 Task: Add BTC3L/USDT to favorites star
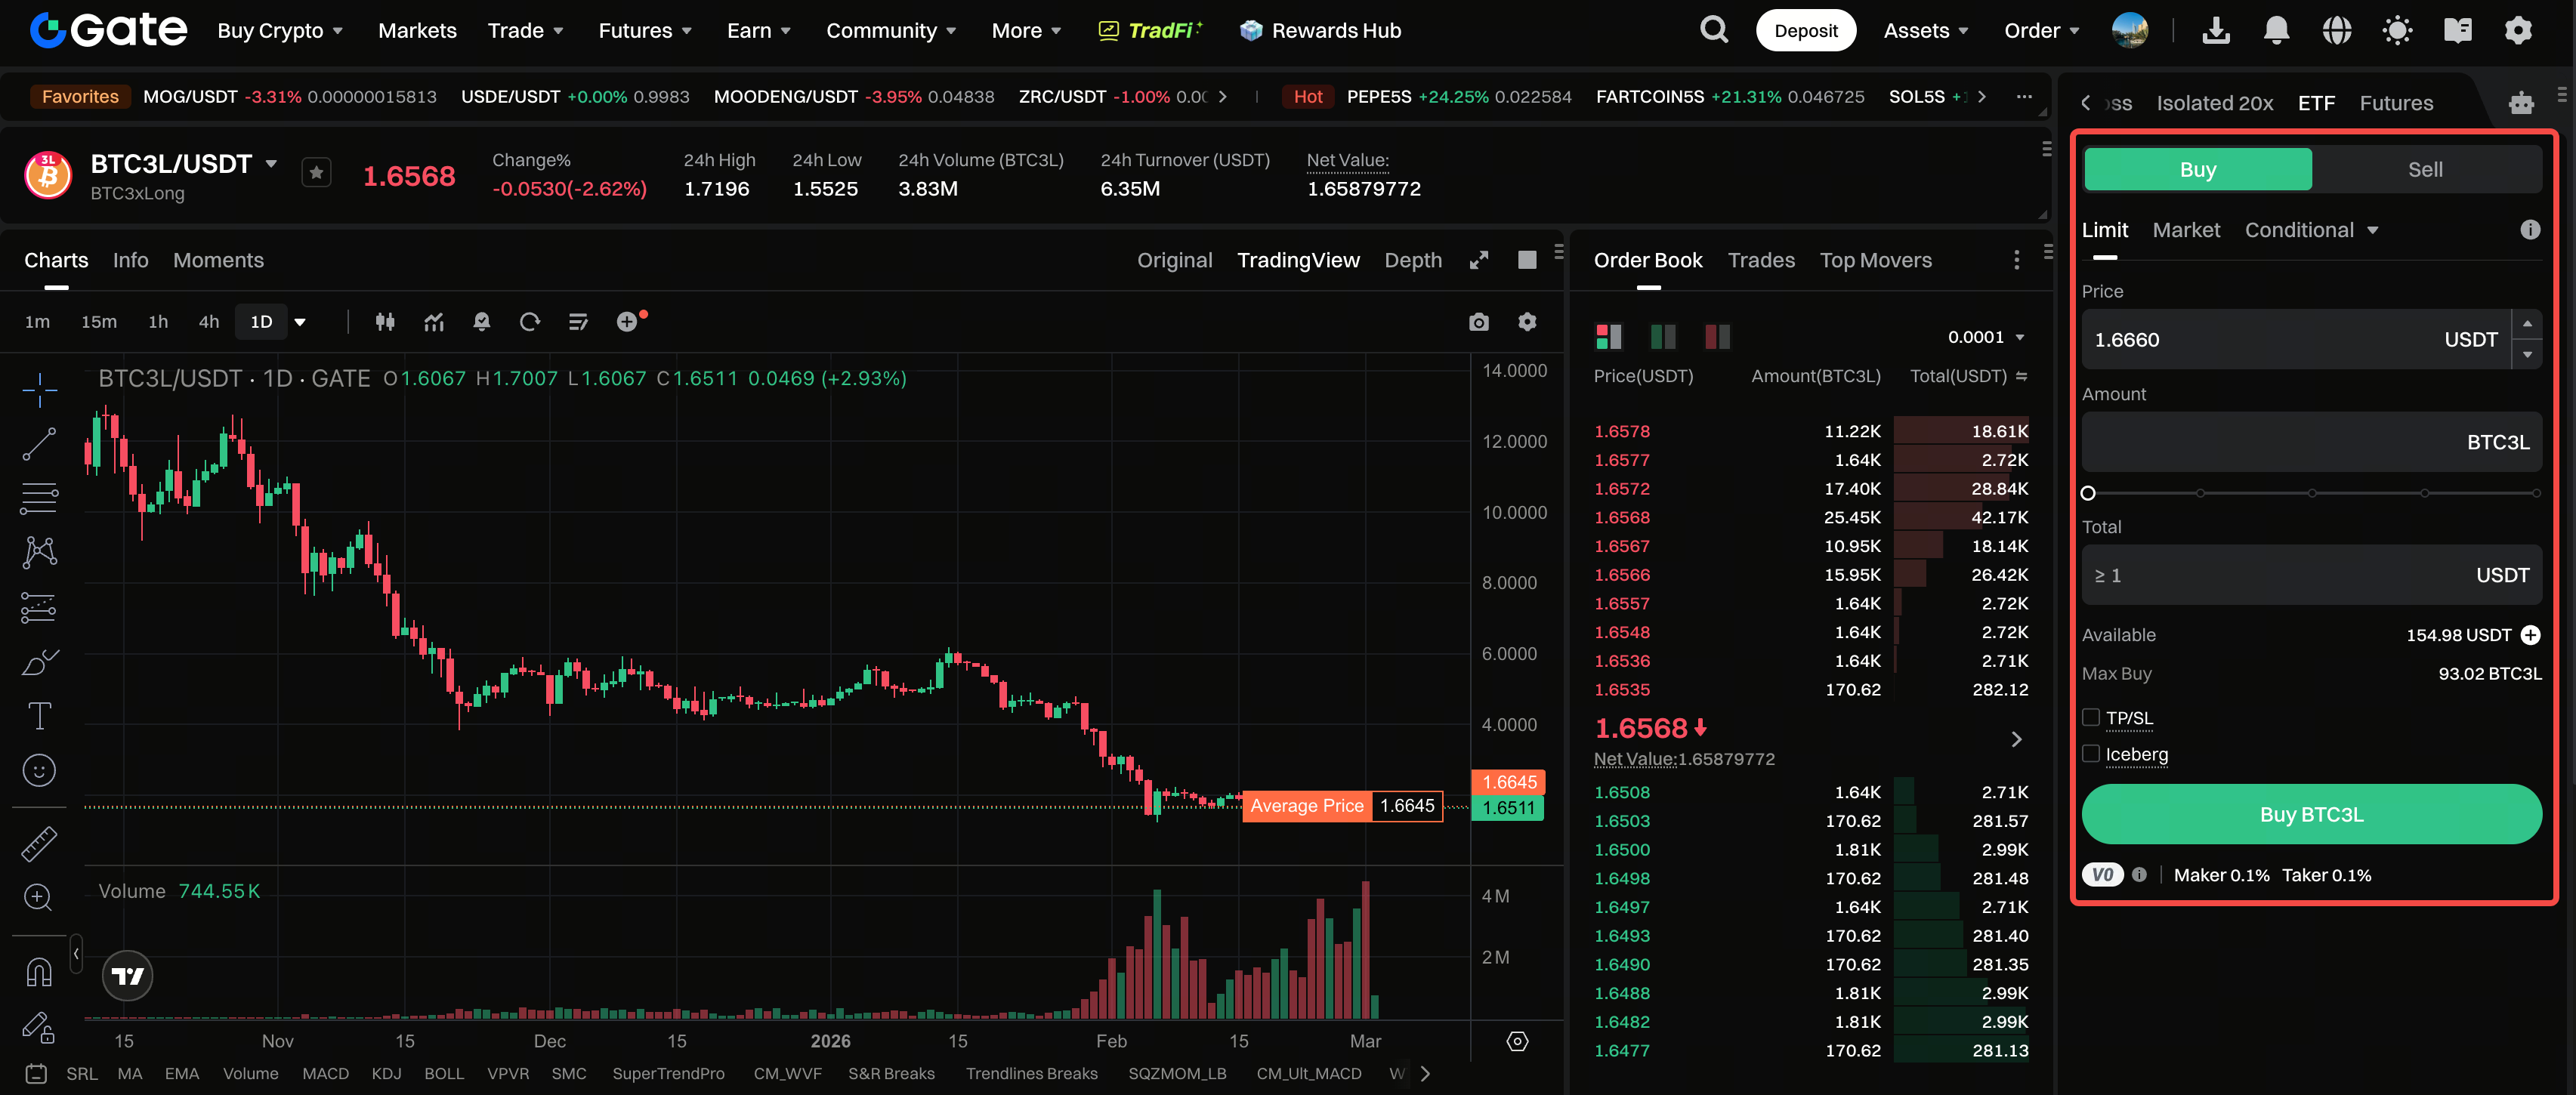[x=316, y=174]
